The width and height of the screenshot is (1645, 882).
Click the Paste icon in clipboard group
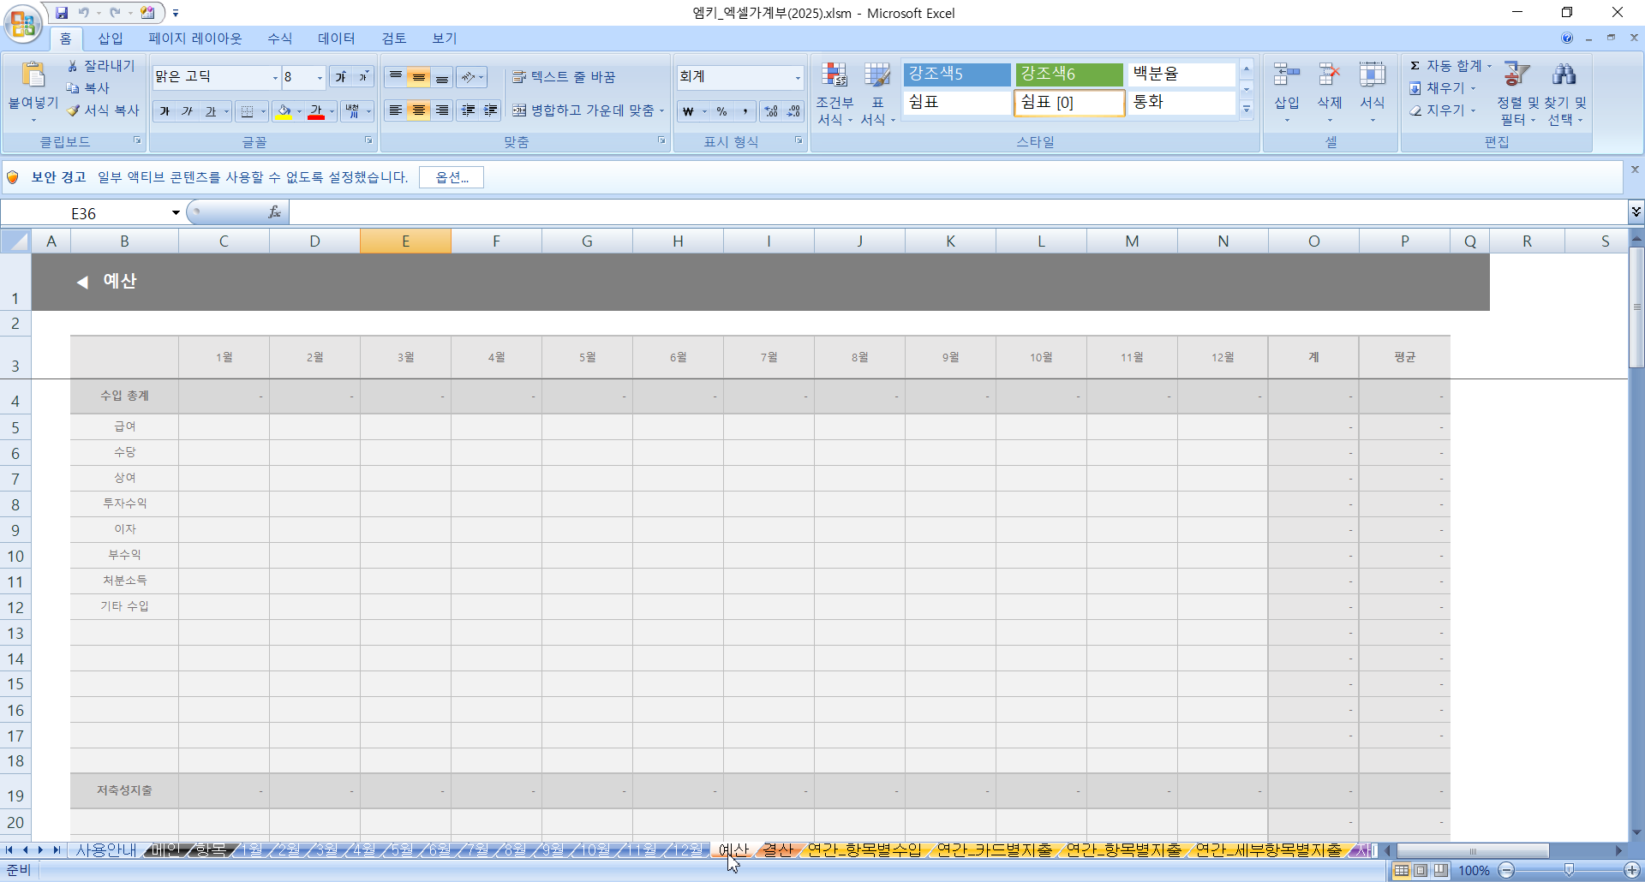[33, 75]
